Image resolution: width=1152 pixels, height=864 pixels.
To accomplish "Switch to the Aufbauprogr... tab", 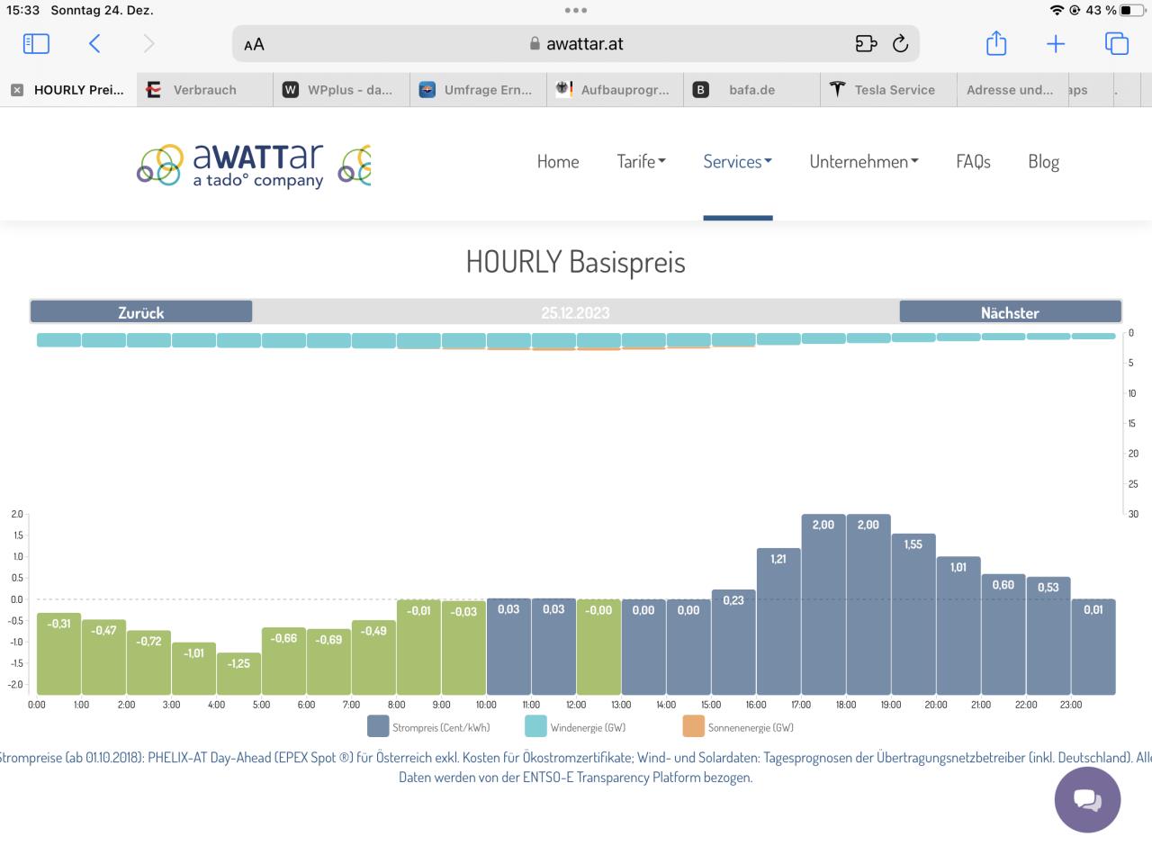I will 616,90.
